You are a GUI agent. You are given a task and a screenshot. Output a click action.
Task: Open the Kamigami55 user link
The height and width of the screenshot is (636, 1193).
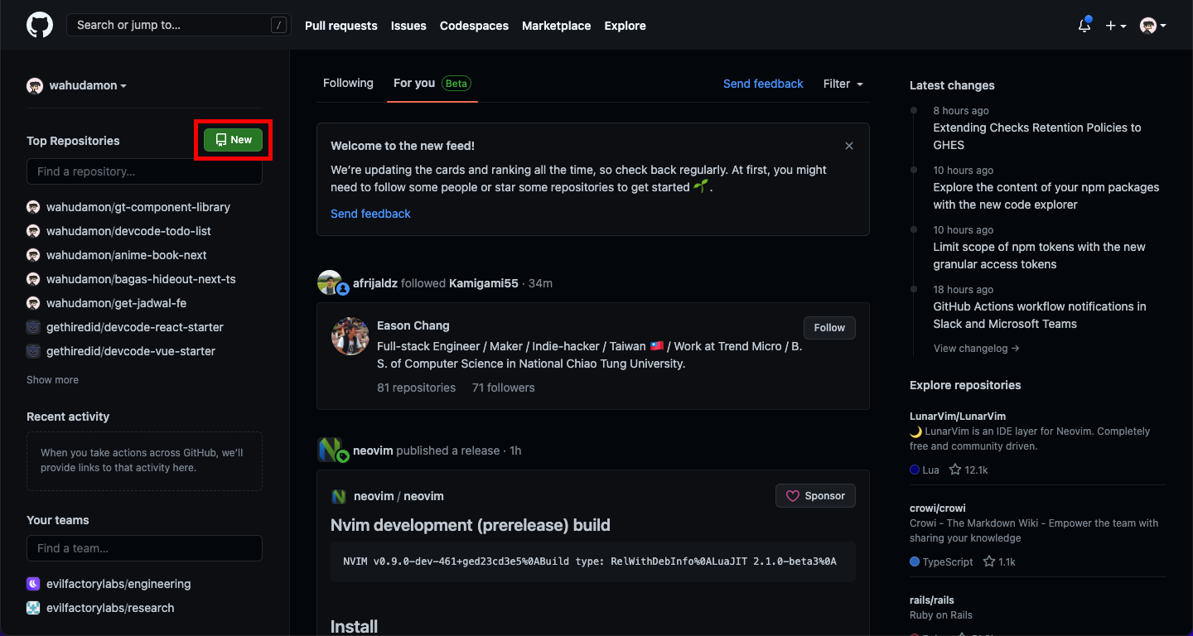pos(484,283)
